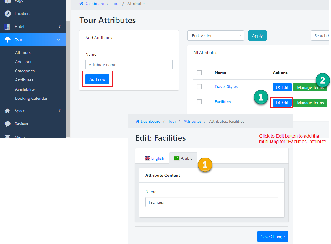331x244 pixels.
Task: Click the Reviews speech bubble icon
Action: tap(8, 124)
